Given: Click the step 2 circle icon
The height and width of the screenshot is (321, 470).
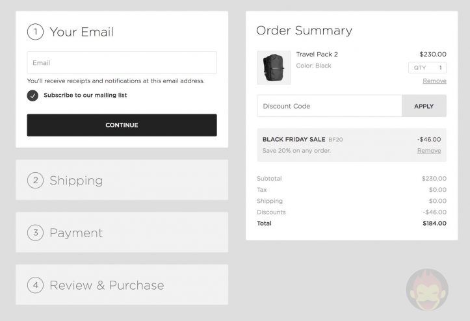Looking at the screenshot, I should click(x=35, y=180).
